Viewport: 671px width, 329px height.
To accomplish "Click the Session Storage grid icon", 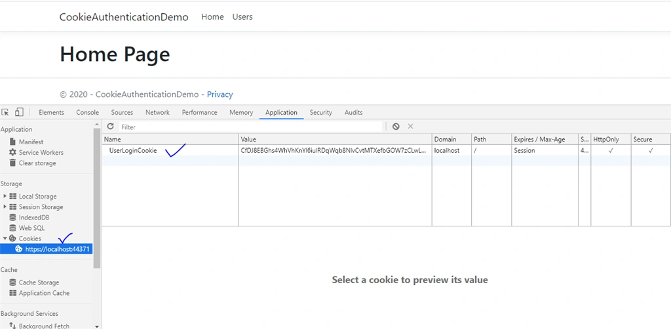I will 13,206.
